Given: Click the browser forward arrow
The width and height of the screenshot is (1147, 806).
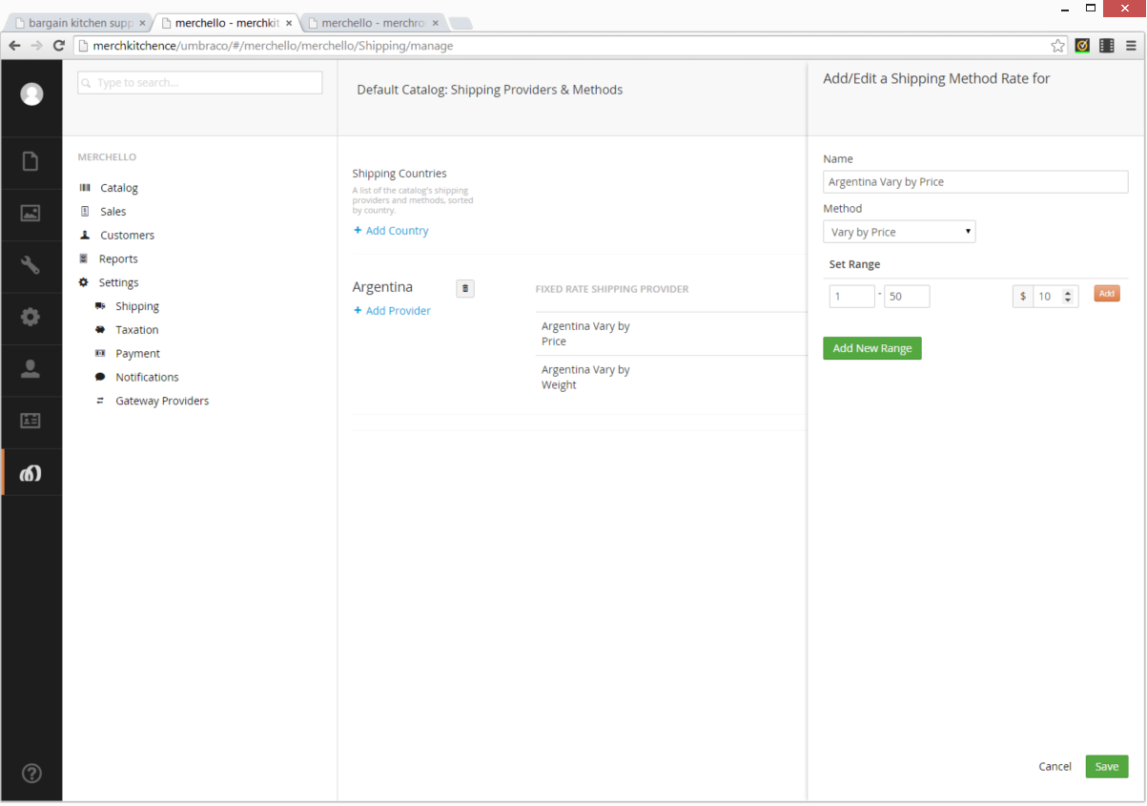Looking at the screenshot, I should tap(36, 45).
